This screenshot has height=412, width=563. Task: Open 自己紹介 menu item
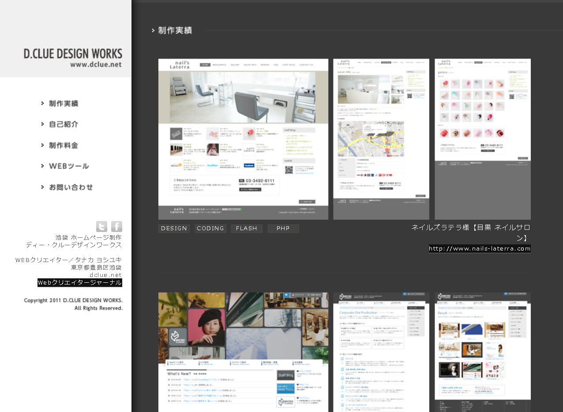(x=64, y=124)
